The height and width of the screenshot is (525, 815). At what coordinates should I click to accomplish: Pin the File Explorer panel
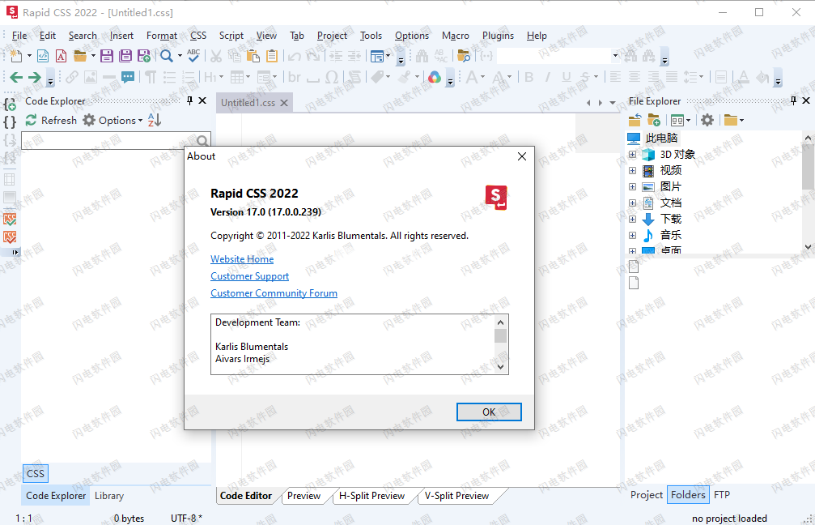click(x=793, y=101)
